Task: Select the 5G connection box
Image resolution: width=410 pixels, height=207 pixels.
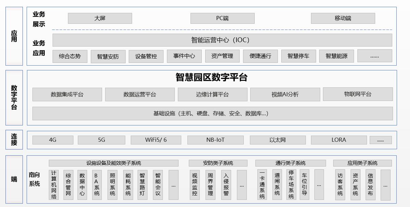Action: coord(101,140)
